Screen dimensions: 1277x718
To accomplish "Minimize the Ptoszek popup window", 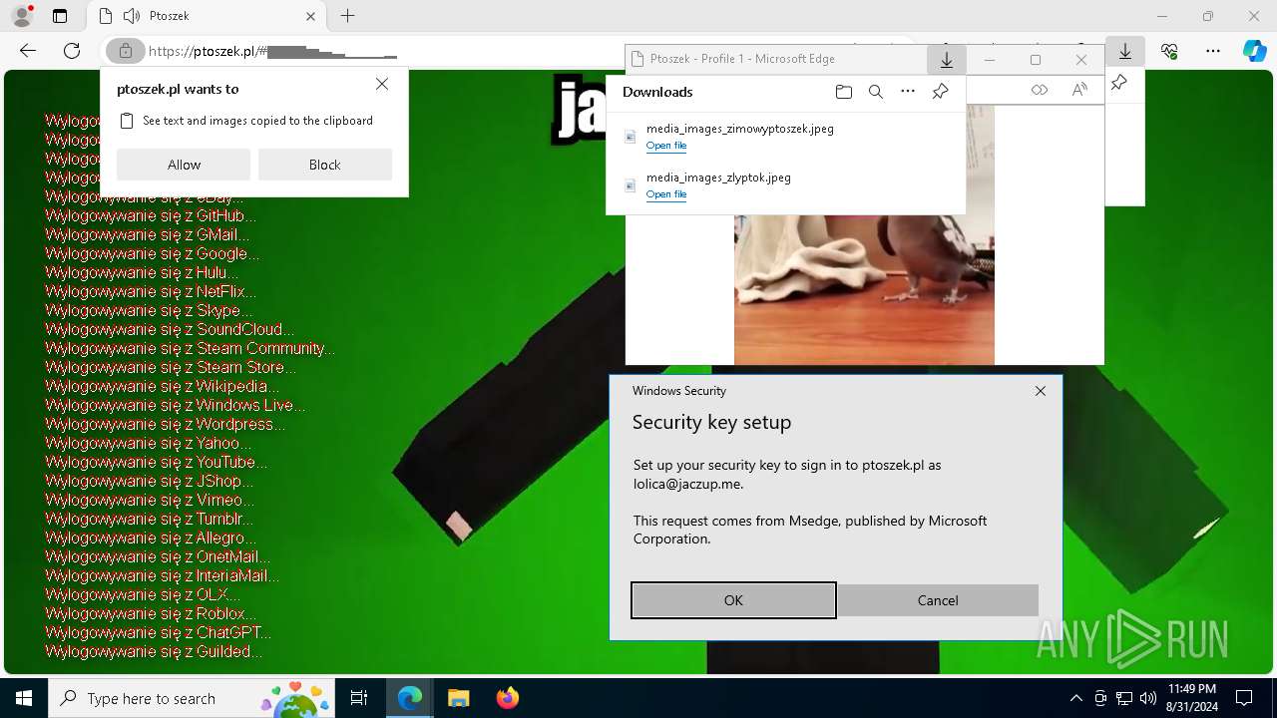I will [990, 60].
